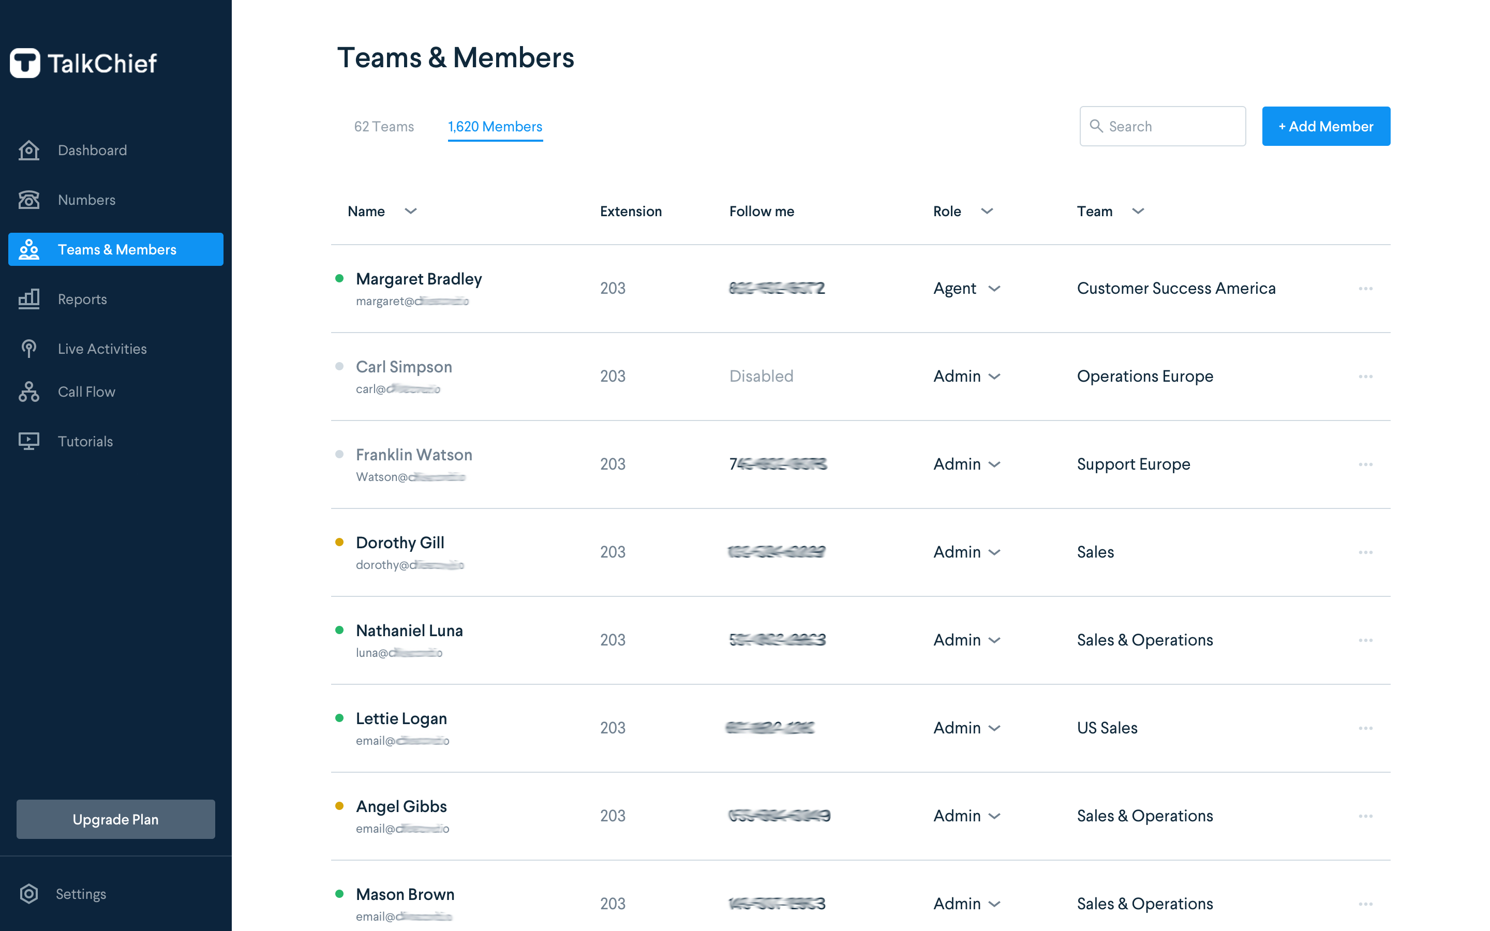
Task: Expand the Team column filter chevron
Action: 1138,211
